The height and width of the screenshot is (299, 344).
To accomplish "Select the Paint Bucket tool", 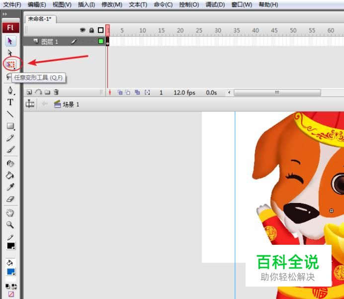I will click(10, 175).
